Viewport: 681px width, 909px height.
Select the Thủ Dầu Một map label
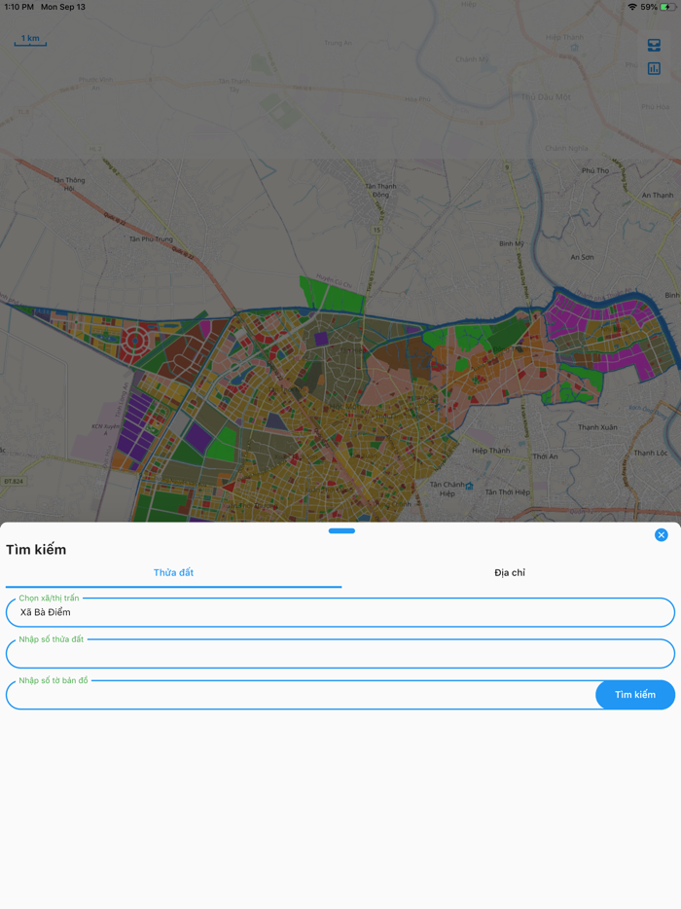544,96
